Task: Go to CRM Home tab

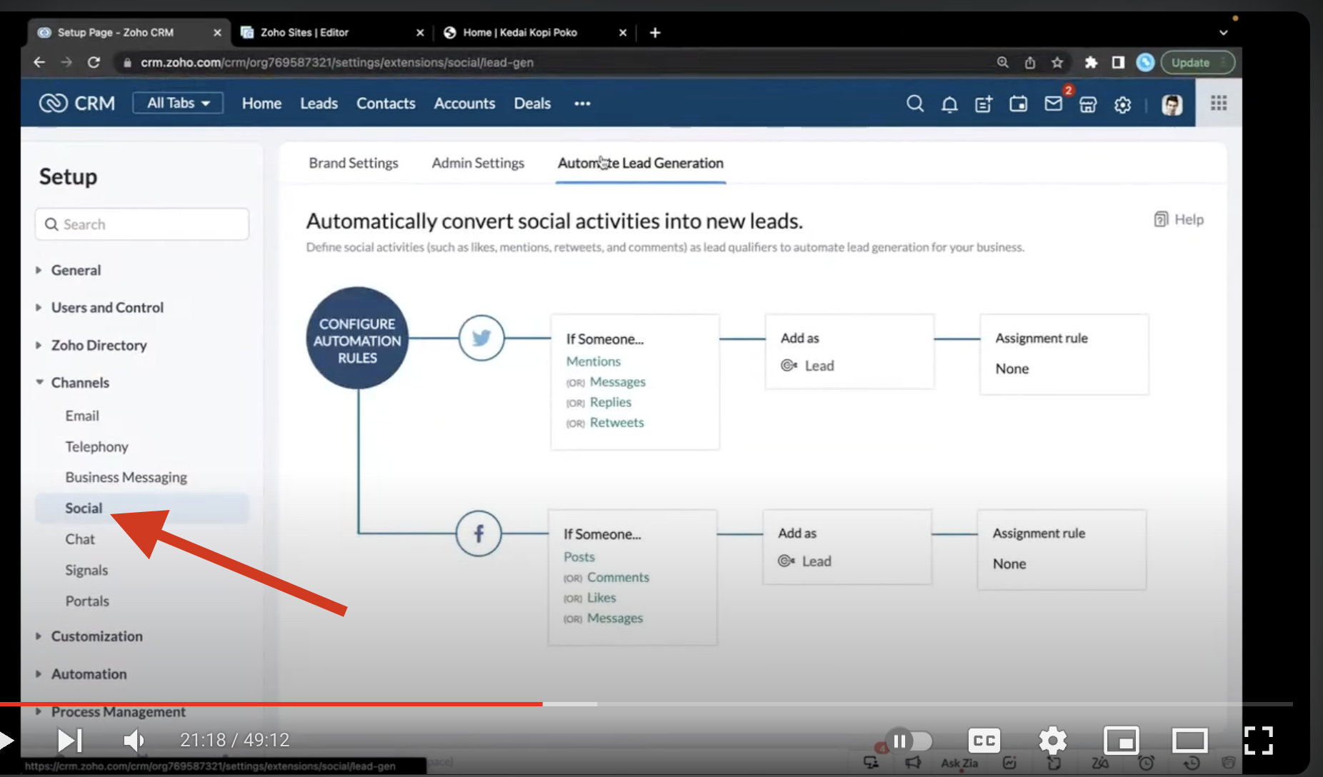Action: [x=261, y=104]
